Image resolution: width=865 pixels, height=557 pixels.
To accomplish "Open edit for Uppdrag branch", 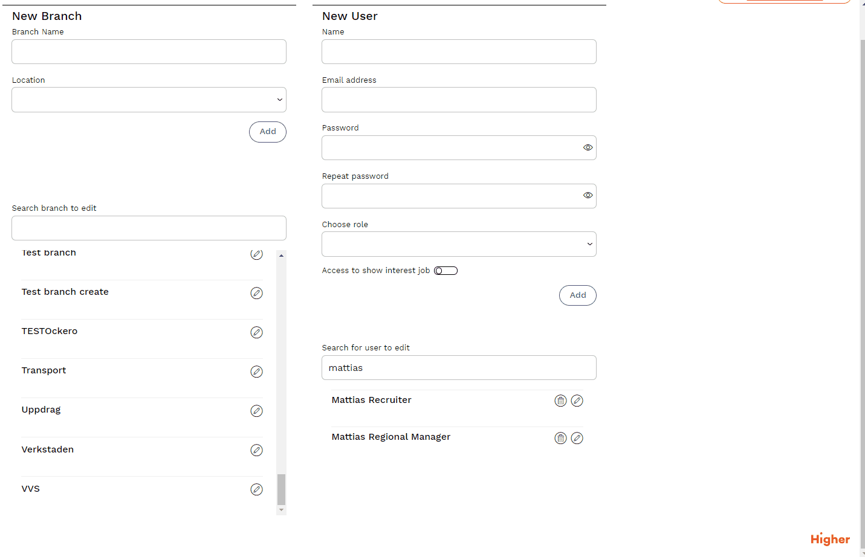I will (x=256, y=411).
